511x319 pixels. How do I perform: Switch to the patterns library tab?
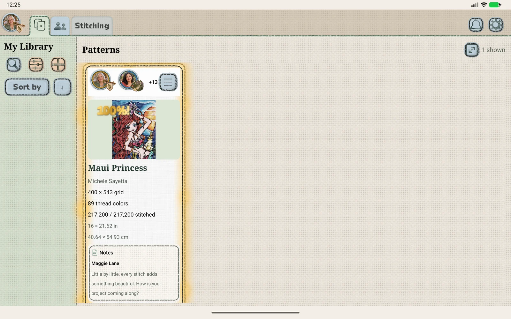pyautogui.click(x=40, y=25)
